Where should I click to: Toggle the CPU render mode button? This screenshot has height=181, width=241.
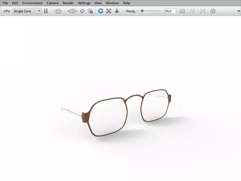pos(7,11)
